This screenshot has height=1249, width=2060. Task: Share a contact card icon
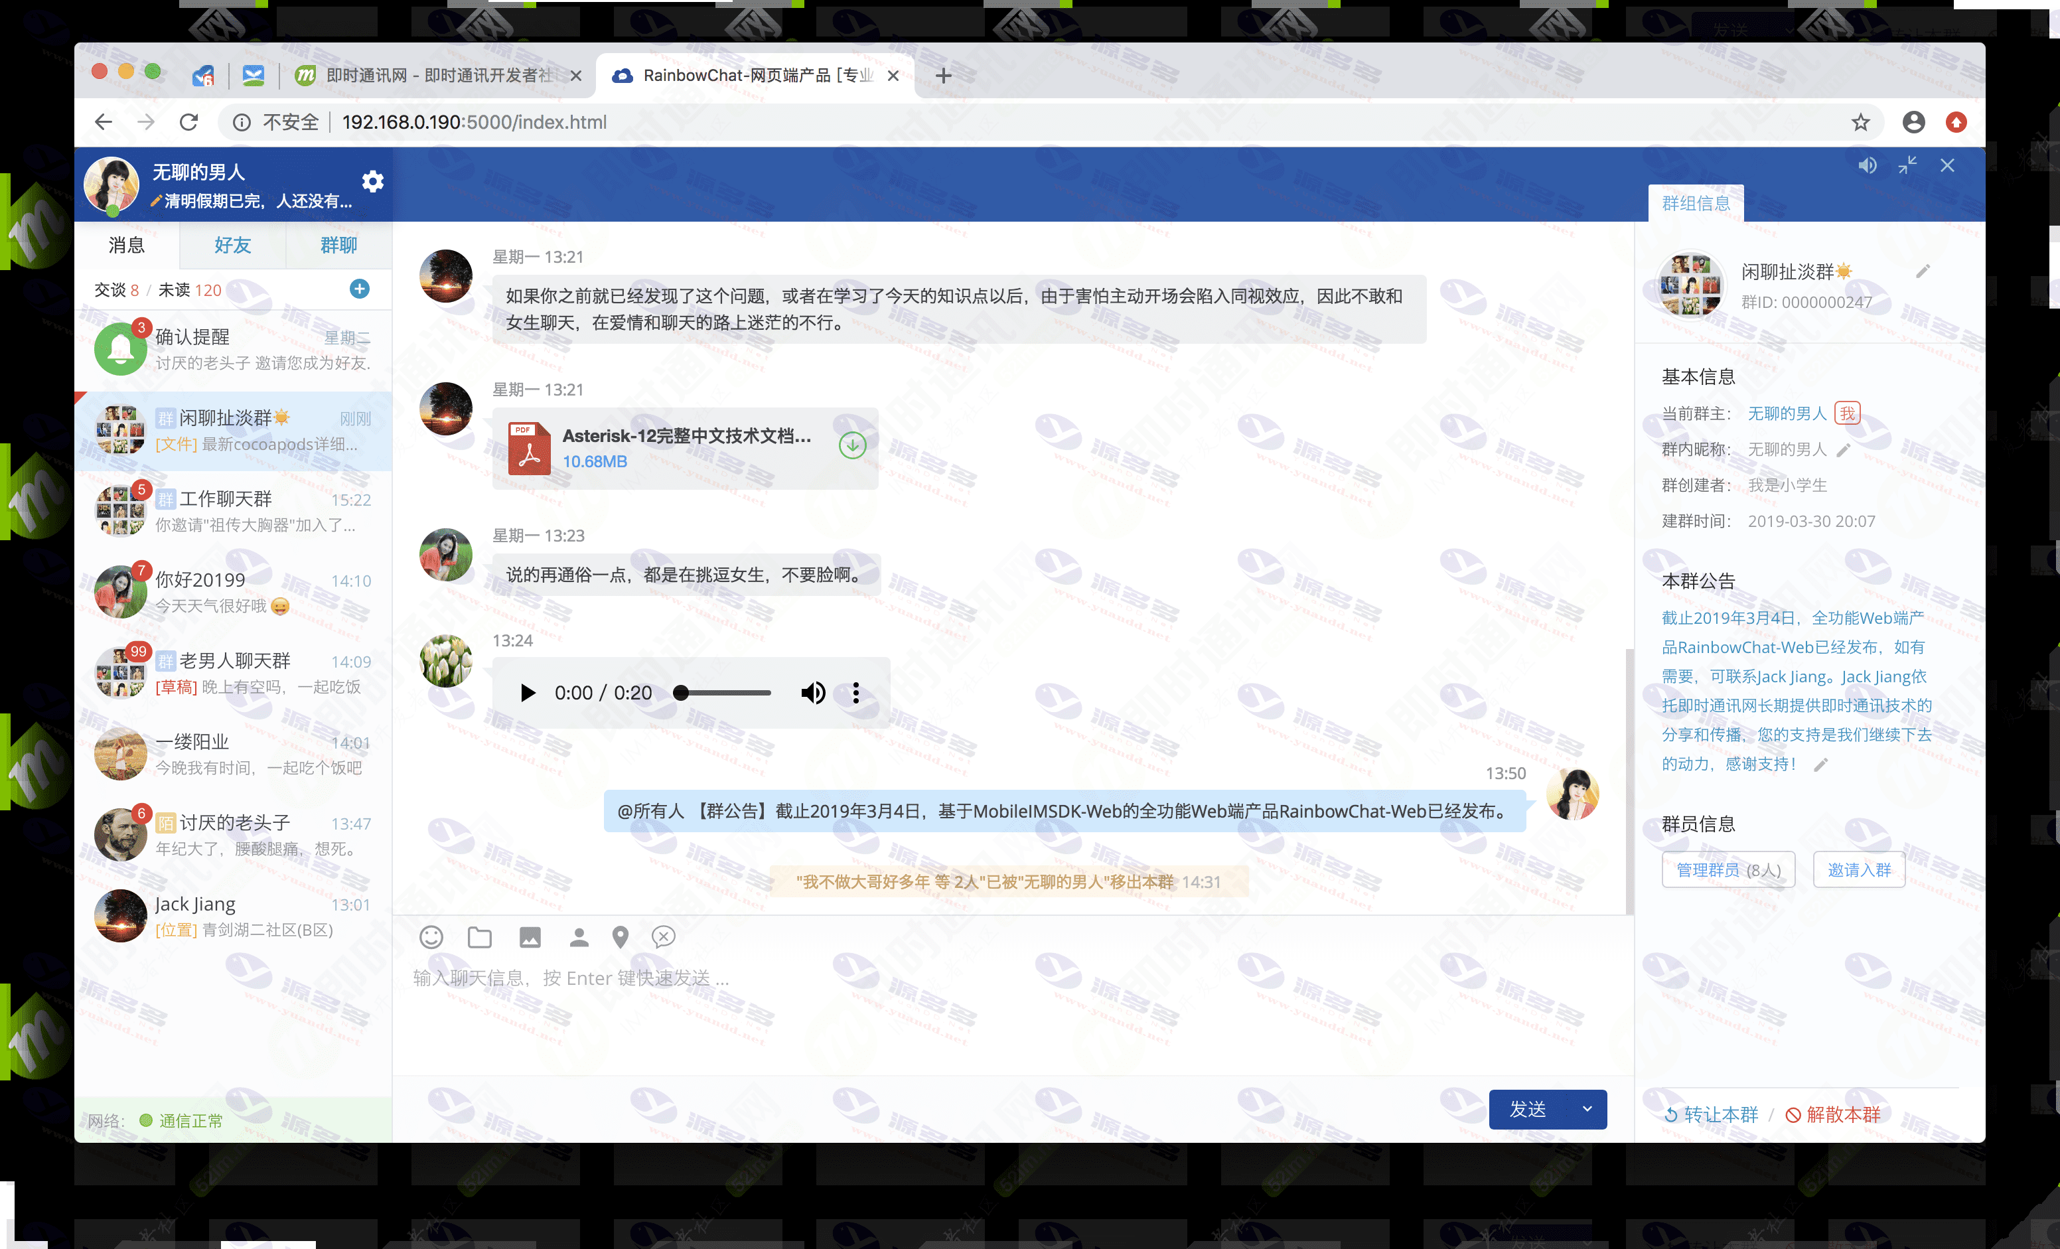(579, 936)
